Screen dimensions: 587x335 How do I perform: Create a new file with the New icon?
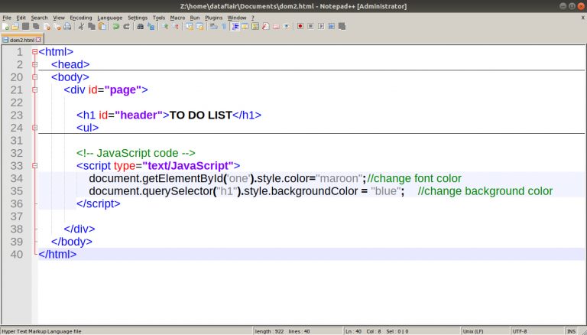coord(5,26)
